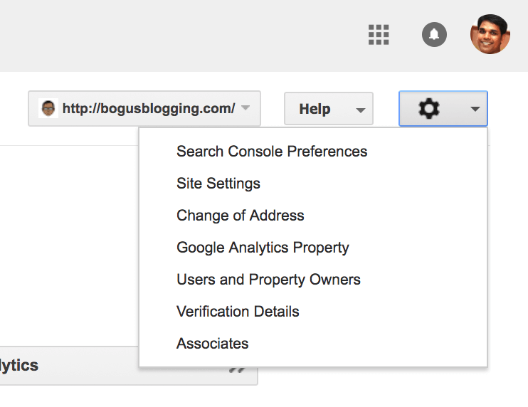Click the Analytics panel header
Viewport: 528px width, 407px height.
tap(107, 366)
